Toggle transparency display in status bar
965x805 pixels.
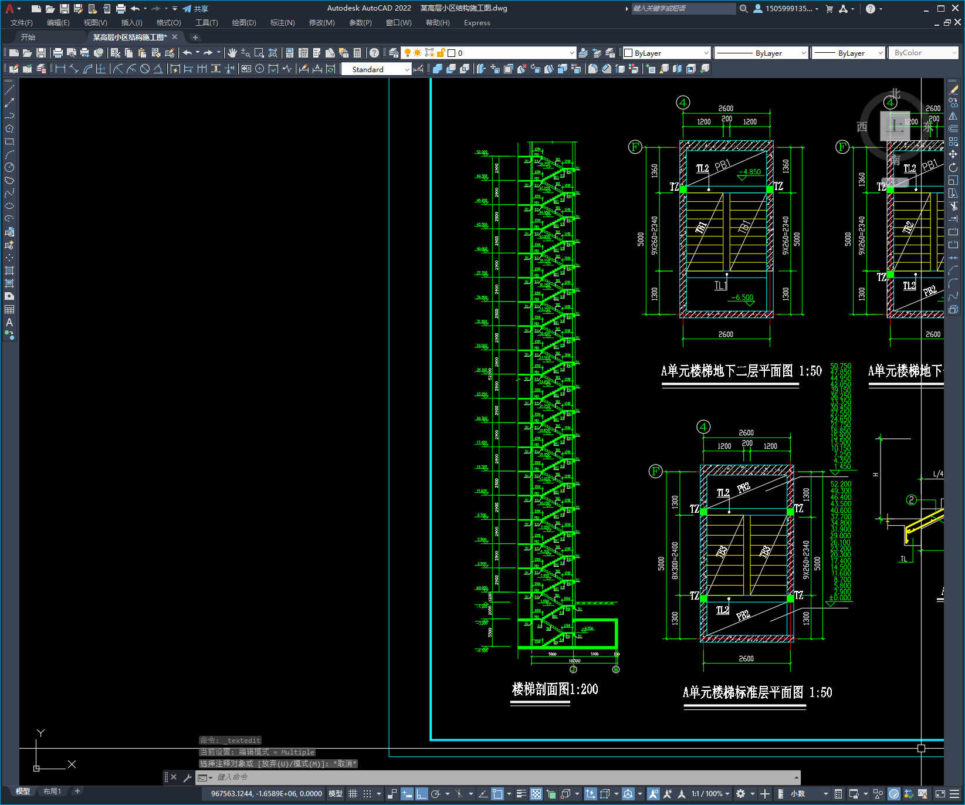pos(536,794)
